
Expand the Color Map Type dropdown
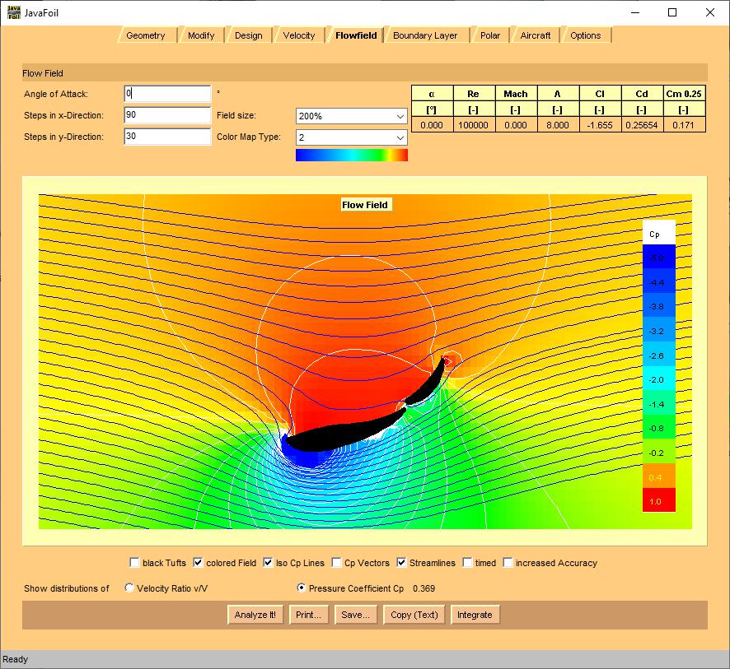tap(352, 137)
